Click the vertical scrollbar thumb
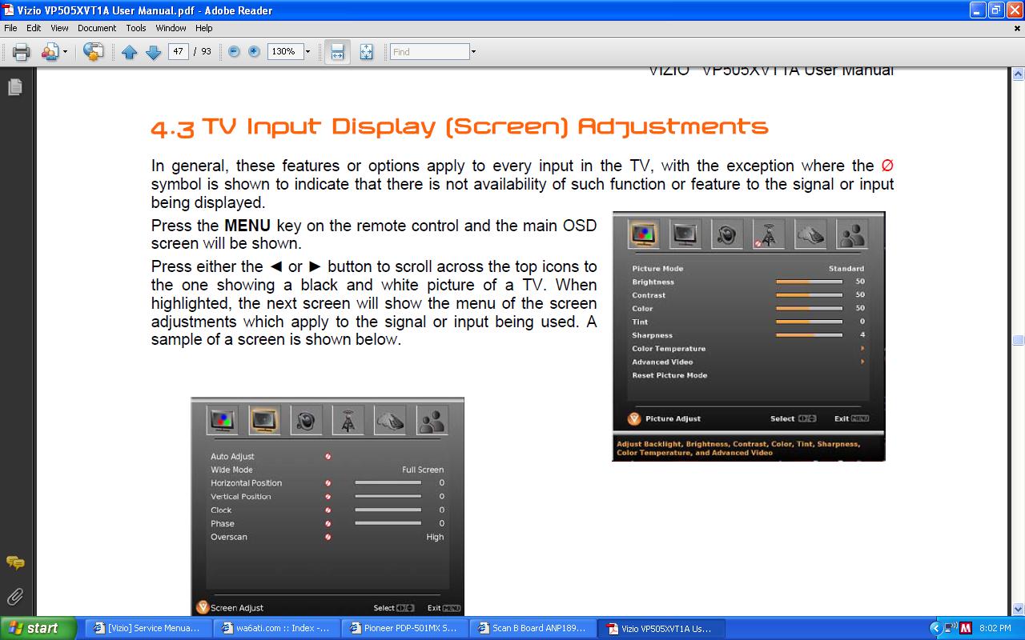The width and height of the screenshot is (1025, 640). 1018,339
